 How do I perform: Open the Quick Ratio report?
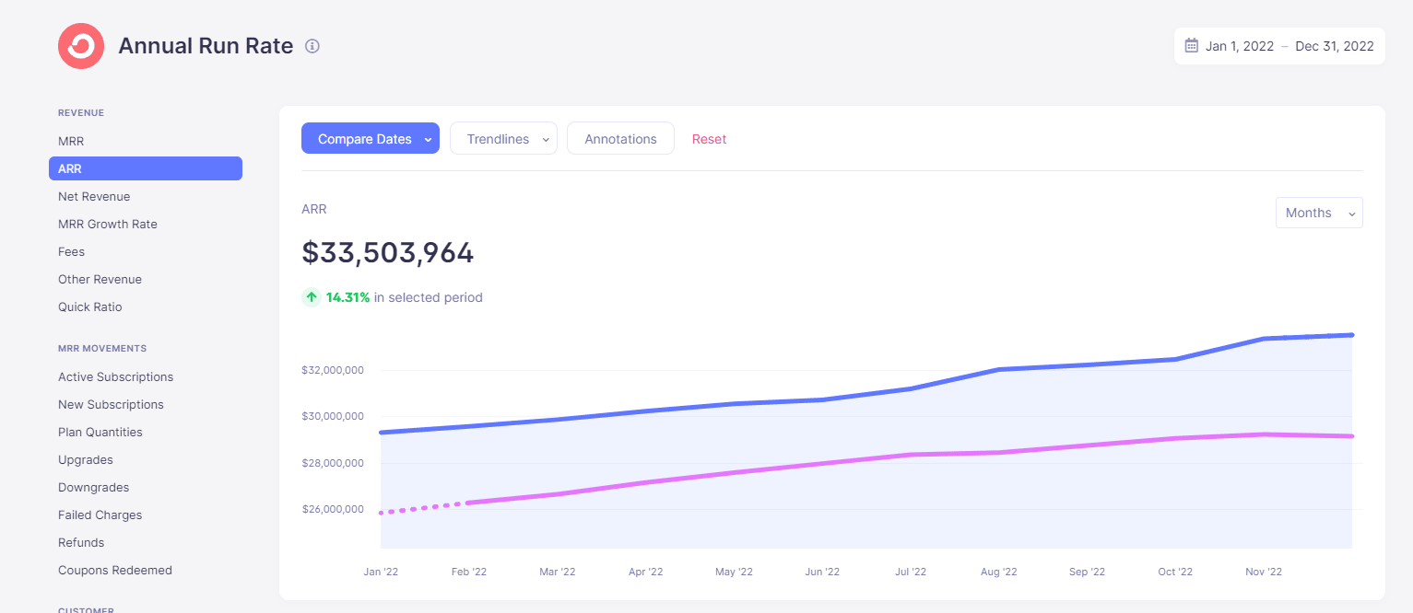point(90,307)
